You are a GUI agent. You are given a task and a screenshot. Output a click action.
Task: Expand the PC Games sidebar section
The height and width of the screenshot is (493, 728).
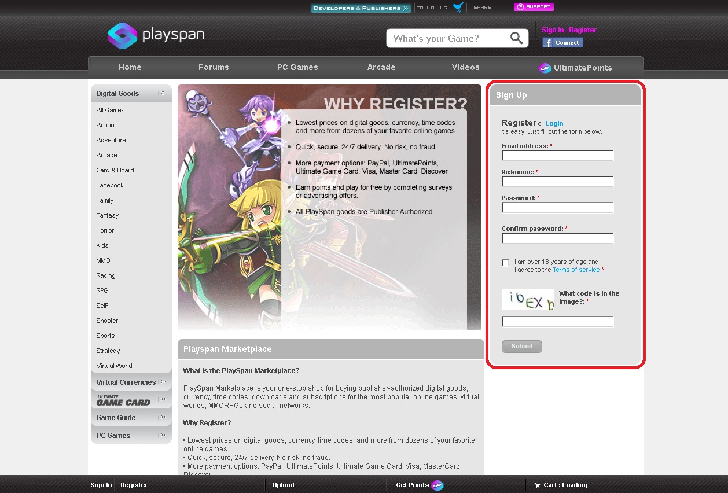pos(163,435)
